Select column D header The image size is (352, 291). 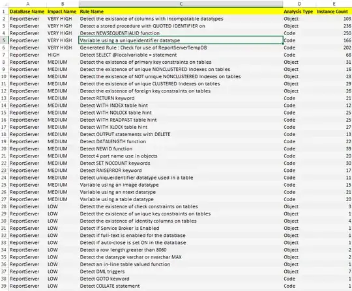point(299,4)
